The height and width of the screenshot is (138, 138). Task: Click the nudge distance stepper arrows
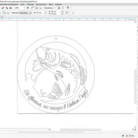coord(45,13)
